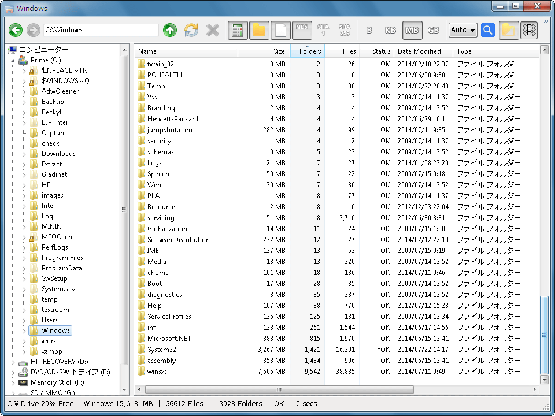Click the *OK status of System32
The width and height of the screenshot is (555, 416).
(383, 350)
